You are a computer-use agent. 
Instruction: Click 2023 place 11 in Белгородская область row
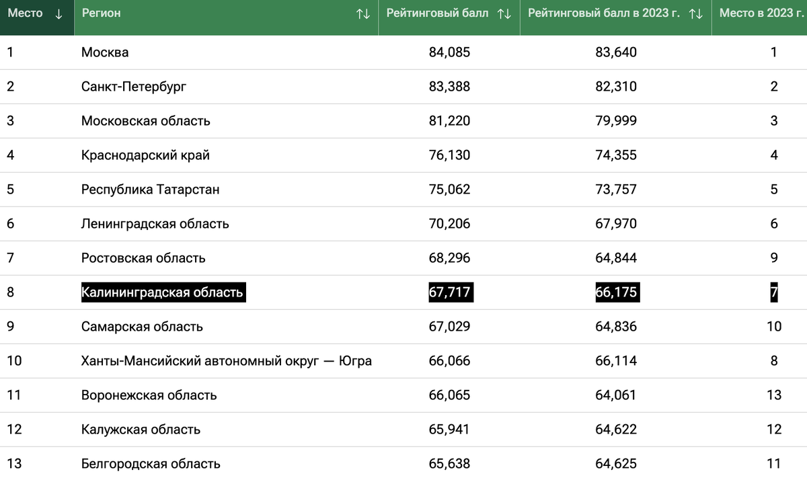coord(774,464)
